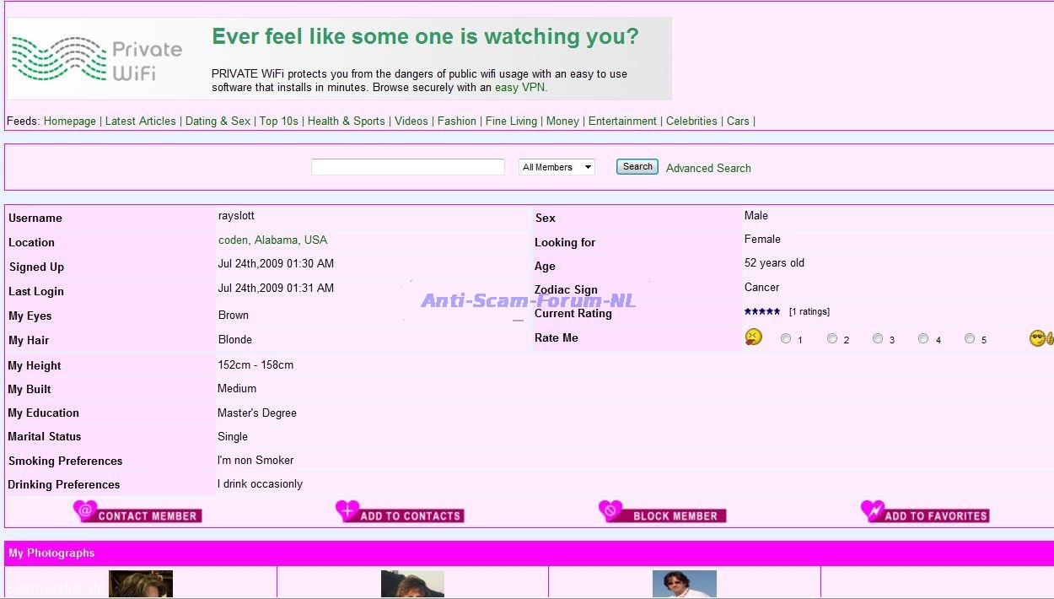Open the All Members dropdown
This screenshot has width=1054, height=599.
point(557,167)
